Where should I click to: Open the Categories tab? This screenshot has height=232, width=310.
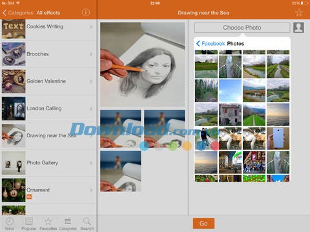coord(68,224)
